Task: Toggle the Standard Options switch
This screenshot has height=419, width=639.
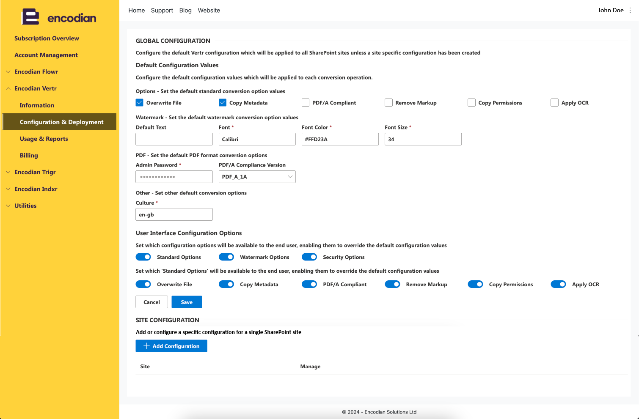Action: click(x=143, y=257)
